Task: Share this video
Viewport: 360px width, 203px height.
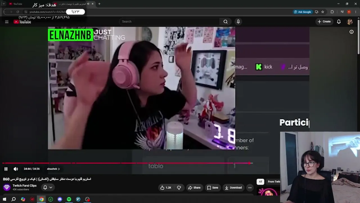Action: coord(194,188)
